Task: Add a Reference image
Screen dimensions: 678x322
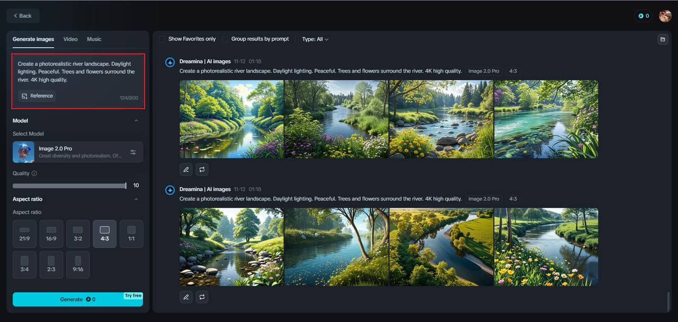Action: (37, 96)
